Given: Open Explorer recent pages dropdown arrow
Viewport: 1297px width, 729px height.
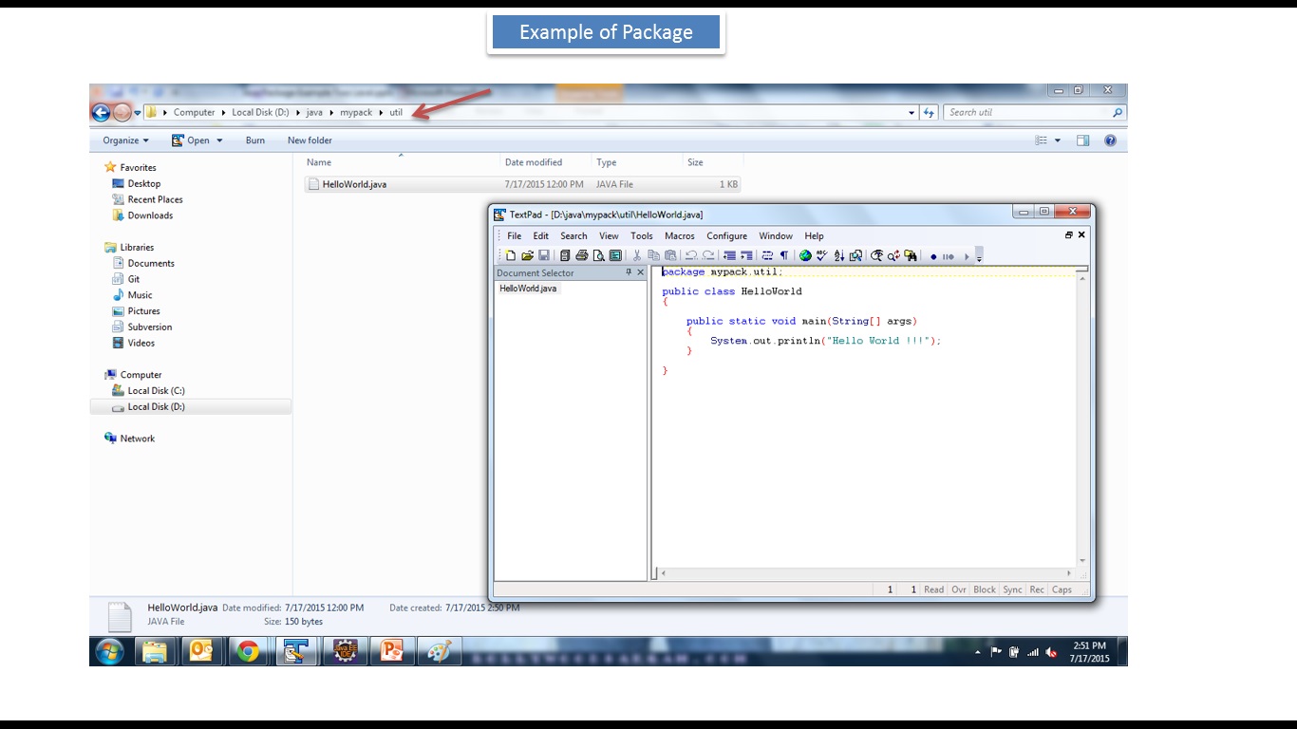Looking at the screenshot, I should point(138,113).
